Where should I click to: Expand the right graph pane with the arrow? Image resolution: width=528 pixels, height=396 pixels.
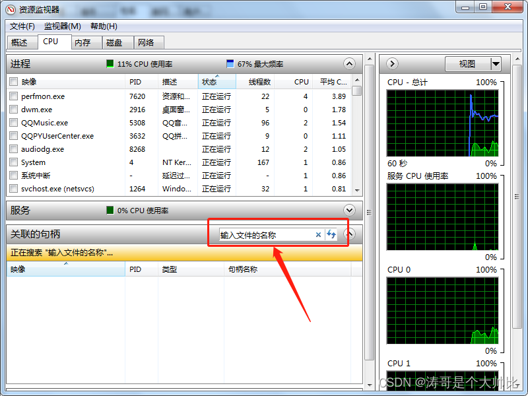coord(391,63)
